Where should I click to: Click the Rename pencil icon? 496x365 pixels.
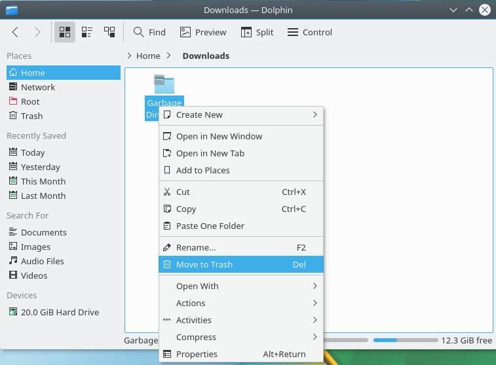pyautogui.click(x=167, y=247)
